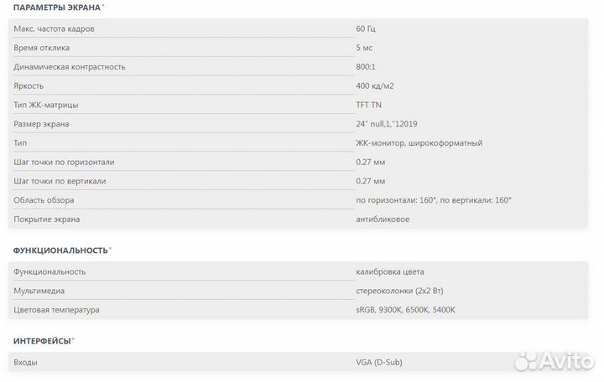This screenshot has width=604, height=382.
Task: Collapse the ПАРАМЕТРЫ ЭКРАНА section arrow
Action: [103, 6]
